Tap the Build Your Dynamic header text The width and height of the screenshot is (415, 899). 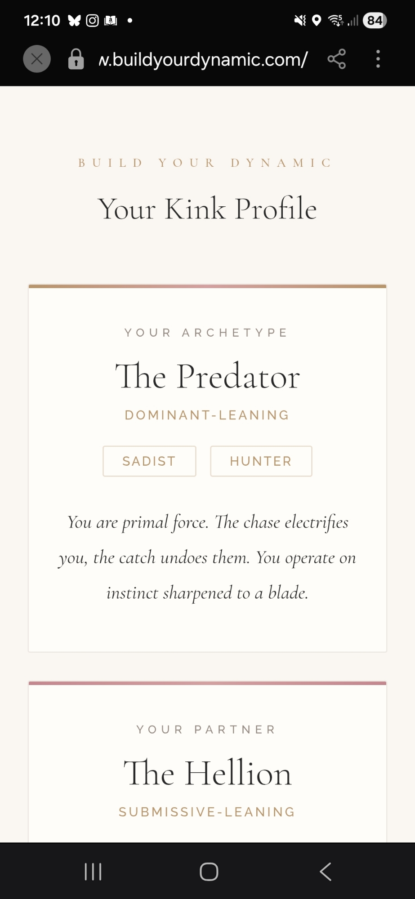click(x=205, y=163)
